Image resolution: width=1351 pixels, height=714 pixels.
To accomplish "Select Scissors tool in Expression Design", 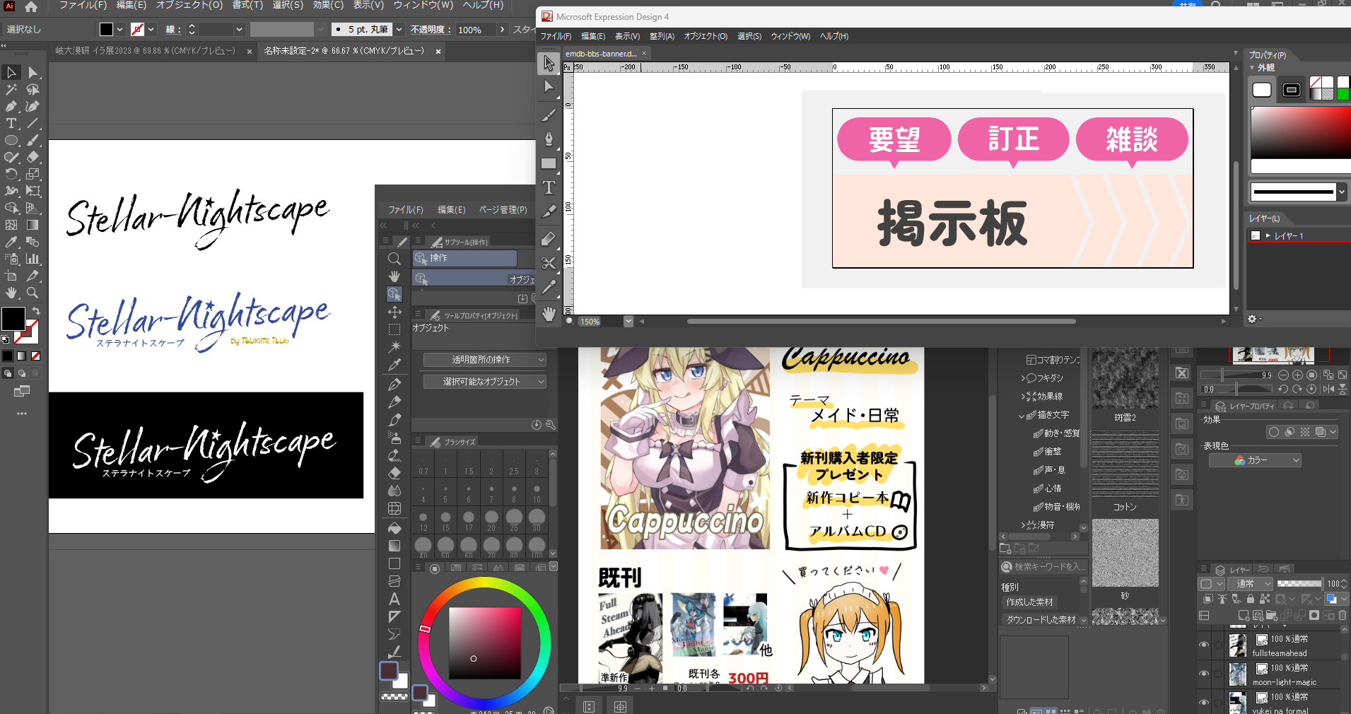I will 549,263.
